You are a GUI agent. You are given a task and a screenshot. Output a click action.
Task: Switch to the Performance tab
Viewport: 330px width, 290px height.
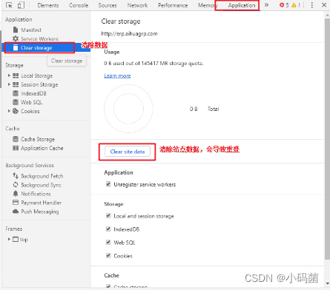pyautogui.click(x=173, y=5)
